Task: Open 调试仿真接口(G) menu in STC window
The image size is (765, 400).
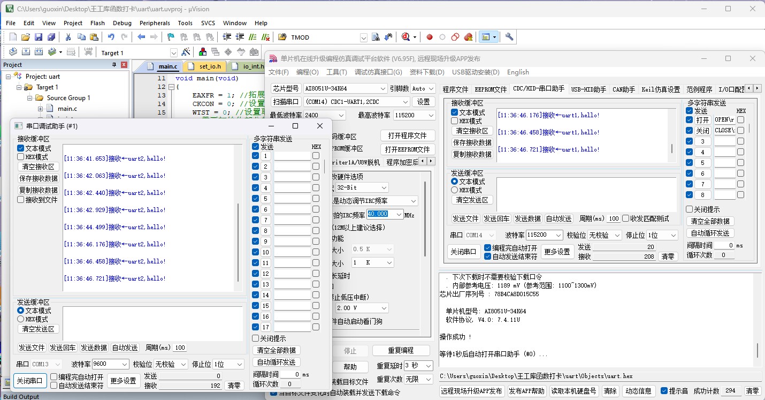Action: pos(378,72)
